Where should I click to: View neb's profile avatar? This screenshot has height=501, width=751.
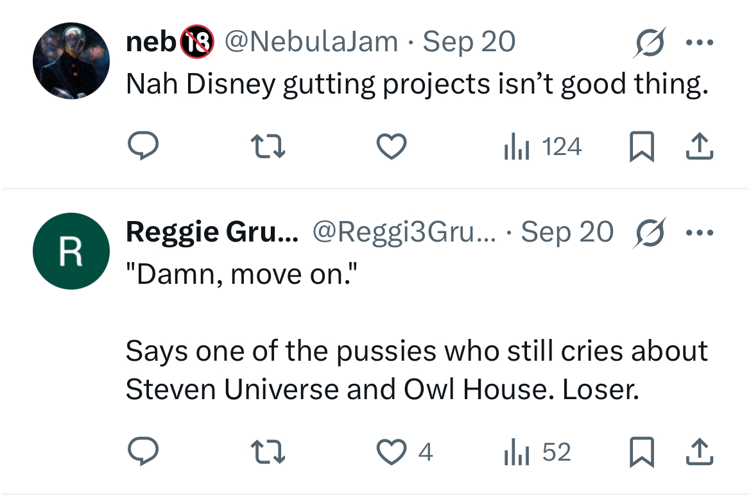71,61
